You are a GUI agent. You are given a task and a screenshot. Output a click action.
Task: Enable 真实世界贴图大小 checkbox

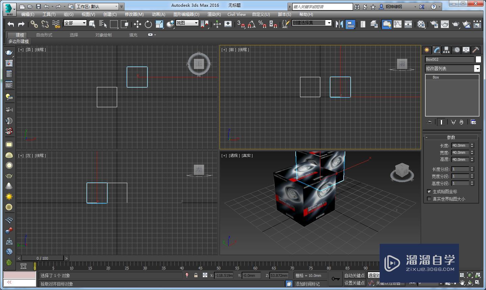tap(429, 199)
